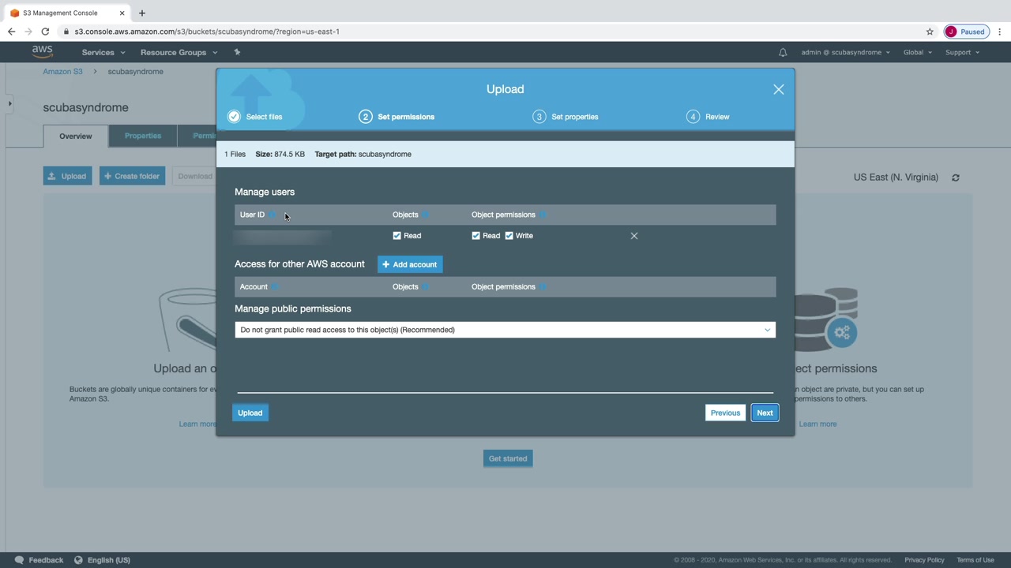Reload the browser page
The width and height of the screenshot is (1011, 568).
pos(45,32)
